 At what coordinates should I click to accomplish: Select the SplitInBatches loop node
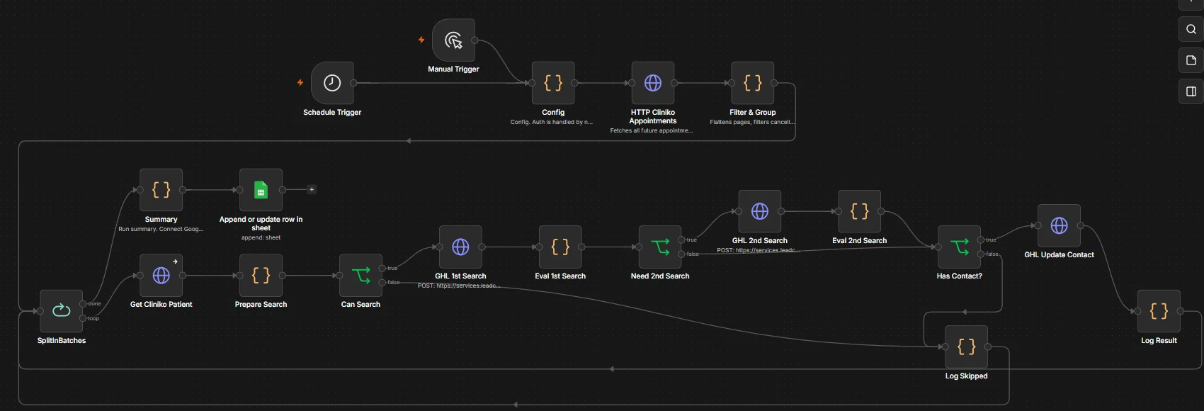coord(62,311)
